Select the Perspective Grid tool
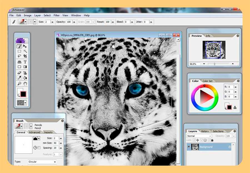Image resolution: width=250 pixels, height=173 pixels. click(19, 62)
